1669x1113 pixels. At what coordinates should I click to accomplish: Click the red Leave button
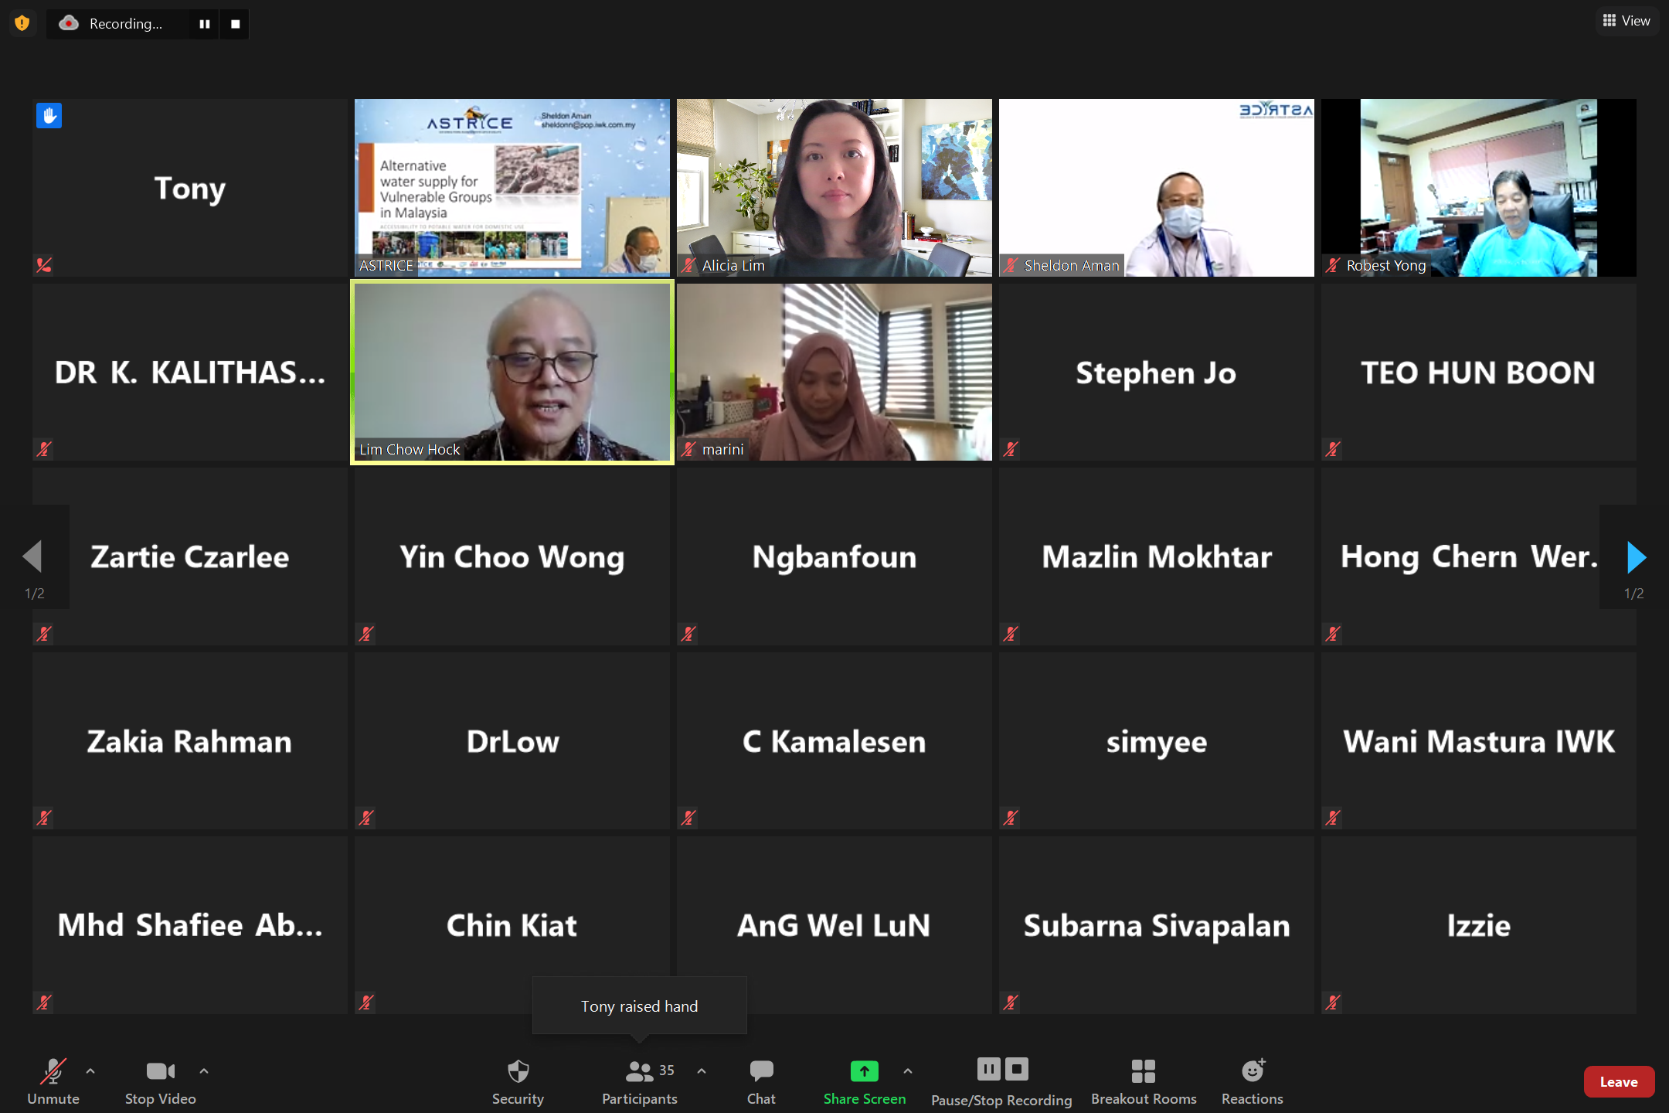coord(1618,1081)
